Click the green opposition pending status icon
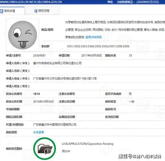 (45, 148)
